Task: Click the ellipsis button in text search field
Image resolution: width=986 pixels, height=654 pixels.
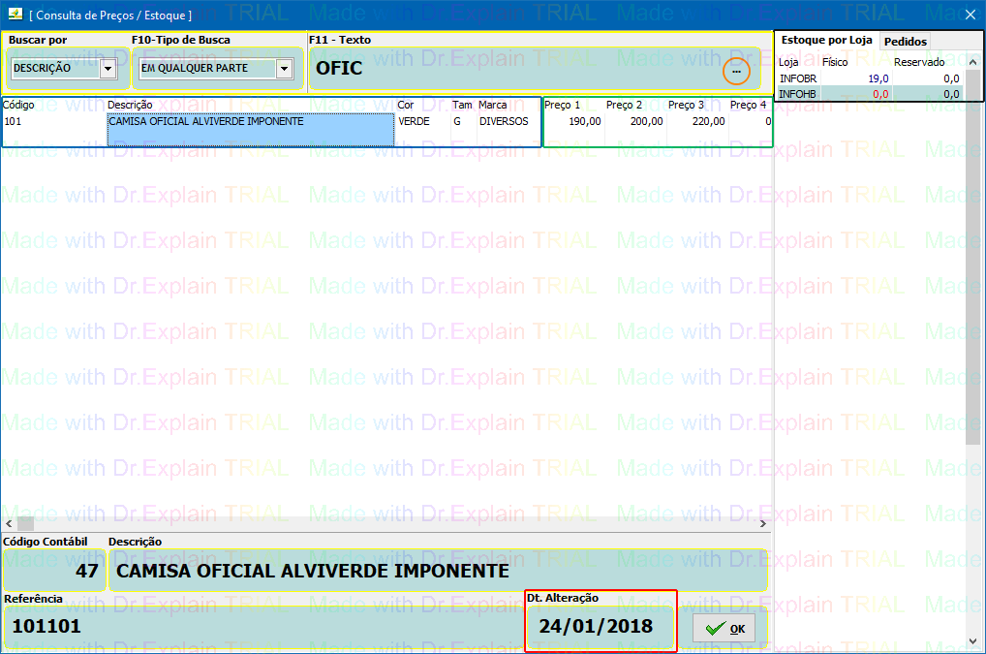Action: click(736, 72)
